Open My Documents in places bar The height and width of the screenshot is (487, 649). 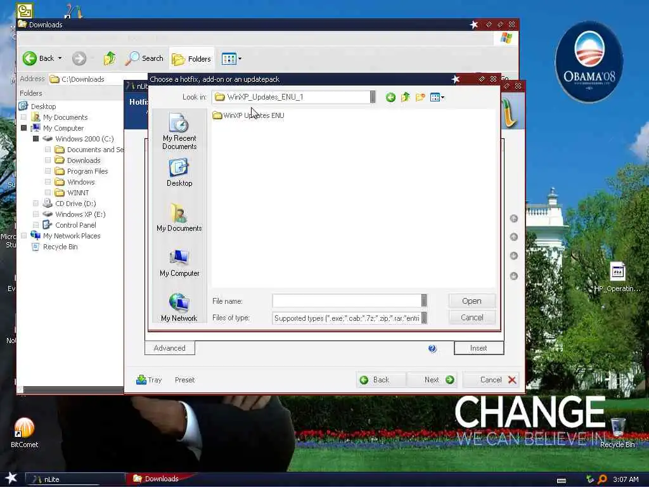point(179,218)
